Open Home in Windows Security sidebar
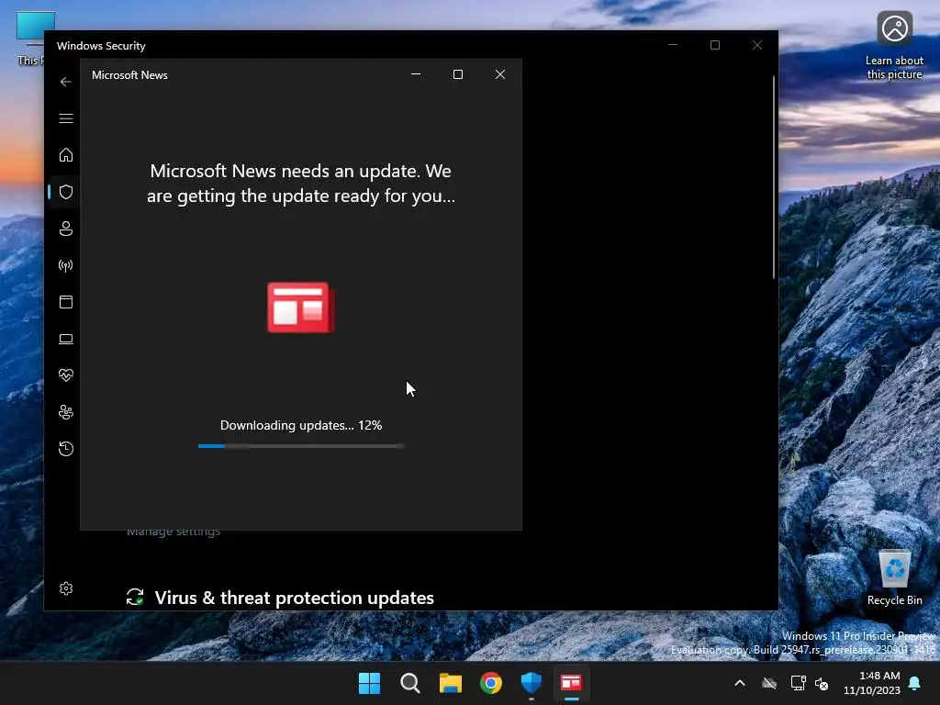Viewport: 940px width, 705px height. (x=66, y=154)
